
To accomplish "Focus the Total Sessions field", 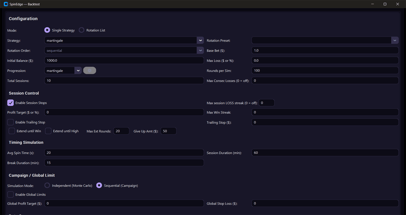I will pyautogui.click(x=124, y=80).
